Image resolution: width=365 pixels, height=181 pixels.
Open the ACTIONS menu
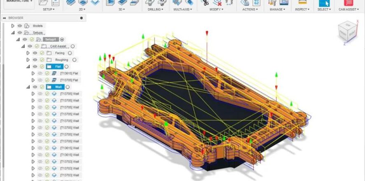coord(250,9)
